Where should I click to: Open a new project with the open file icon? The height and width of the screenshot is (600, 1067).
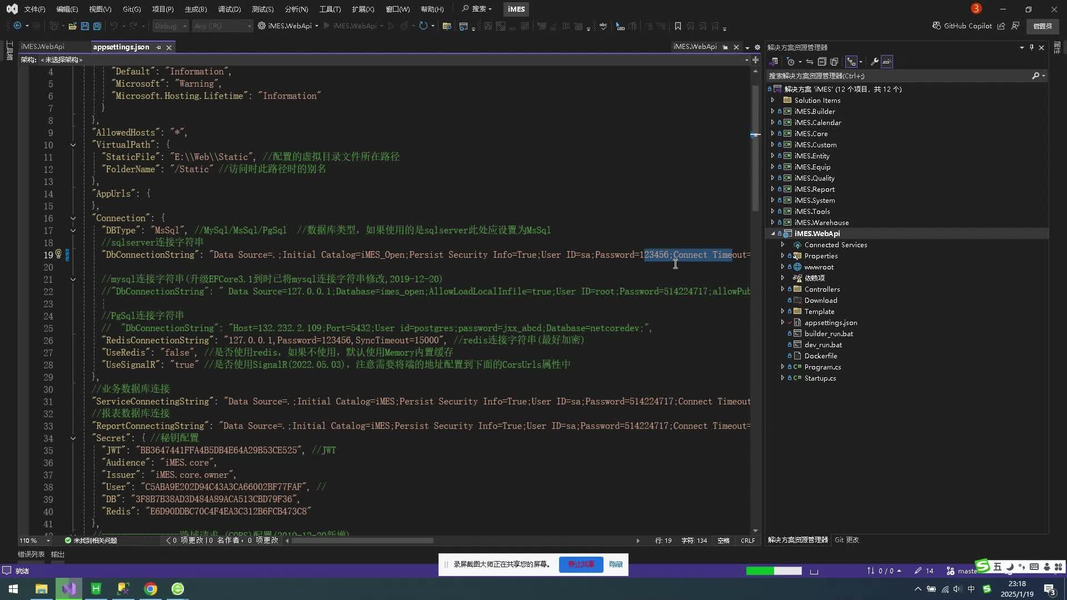click(x=73, y=26)
